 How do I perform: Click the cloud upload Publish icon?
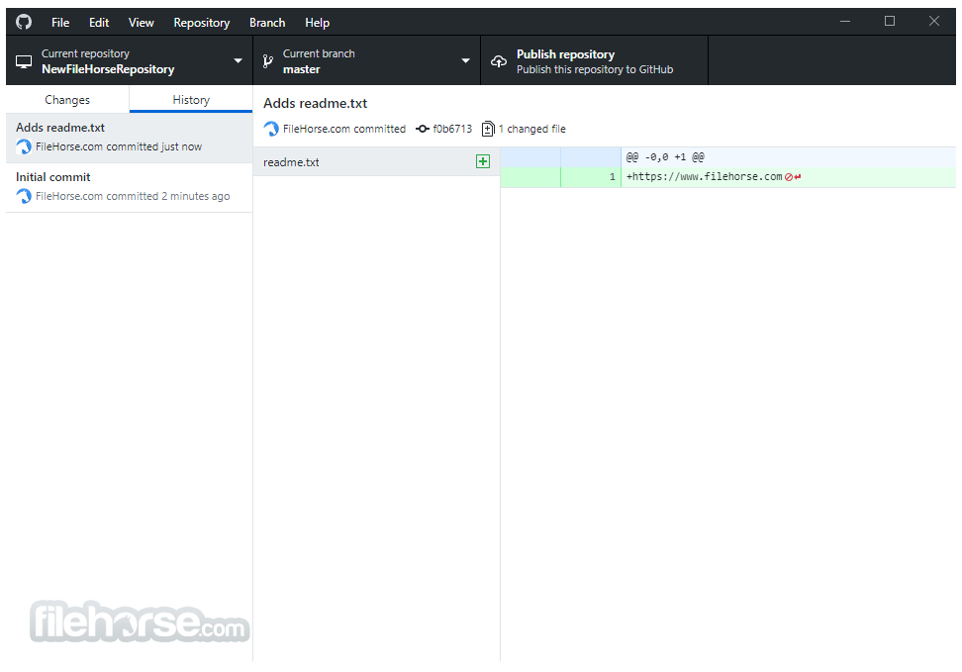pyautogui.click(x=499, y=60)
